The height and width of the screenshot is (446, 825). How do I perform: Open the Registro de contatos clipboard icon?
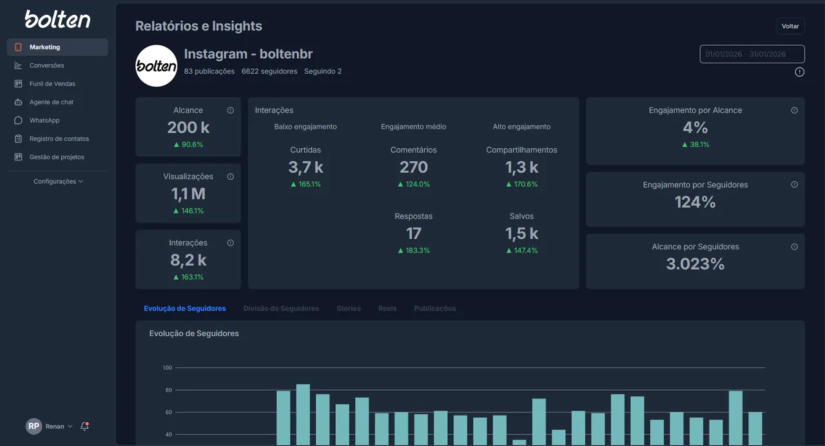pos(18,139)
